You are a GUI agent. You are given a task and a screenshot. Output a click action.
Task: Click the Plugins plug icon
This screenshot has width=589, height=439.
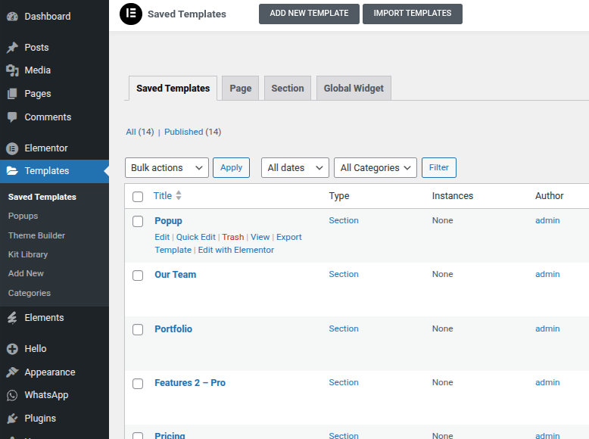(12, 419)
